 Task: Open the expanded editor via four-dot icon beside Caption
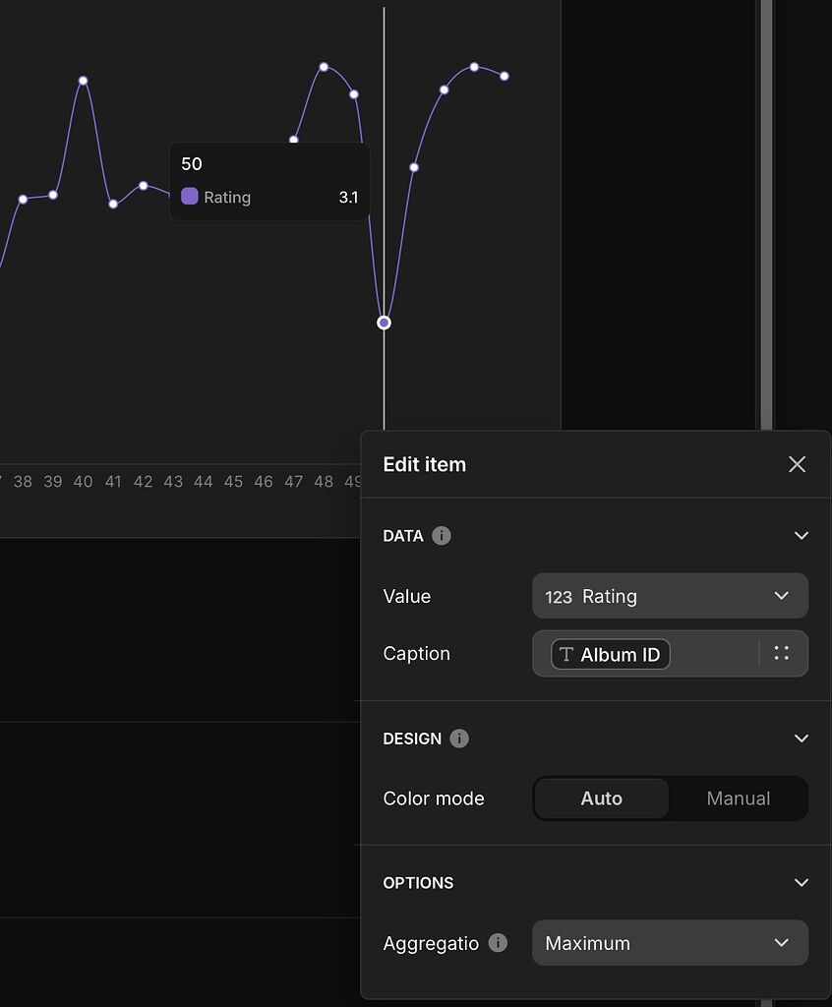[782, 653]
